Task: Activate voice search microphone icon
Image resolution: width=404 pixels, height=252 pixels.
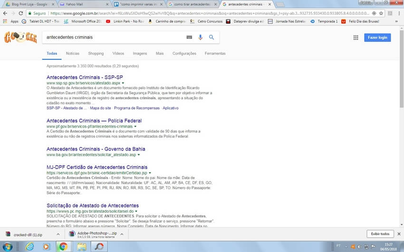Action: [x=200, y=37]
